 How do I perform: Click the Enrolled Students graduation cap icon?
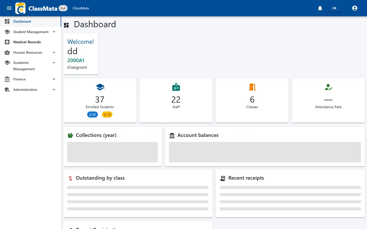coord(100,87)
